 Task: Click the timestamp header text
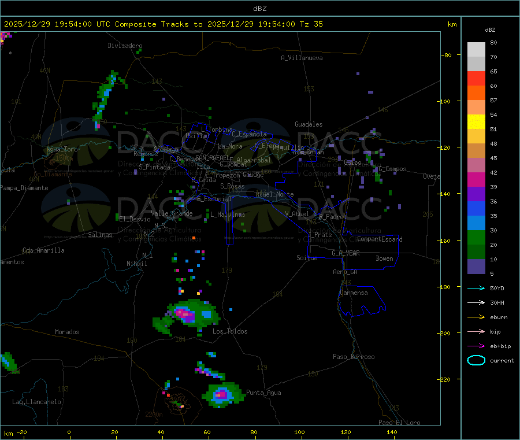click(x=163, y=24)
